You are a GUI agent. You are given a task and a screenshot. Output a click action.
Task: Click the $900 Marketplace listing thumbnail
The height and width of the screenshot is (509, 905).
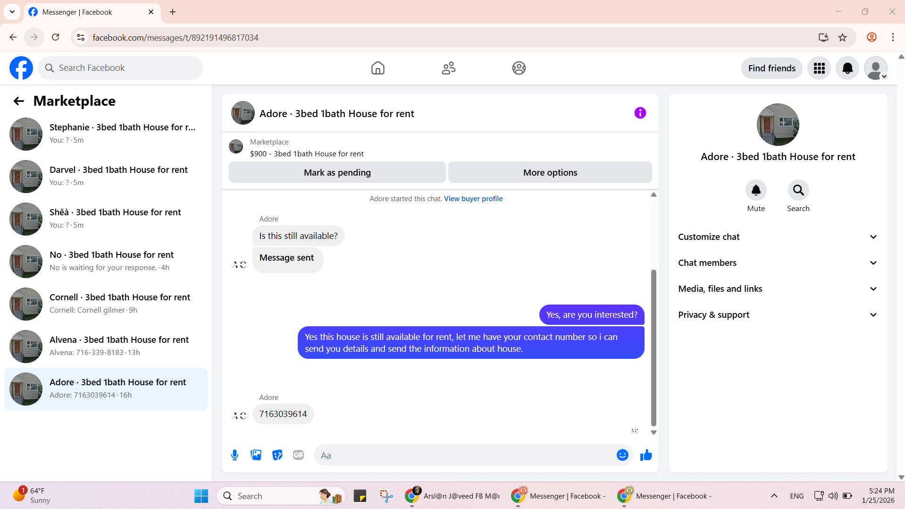tap(236, 146)
